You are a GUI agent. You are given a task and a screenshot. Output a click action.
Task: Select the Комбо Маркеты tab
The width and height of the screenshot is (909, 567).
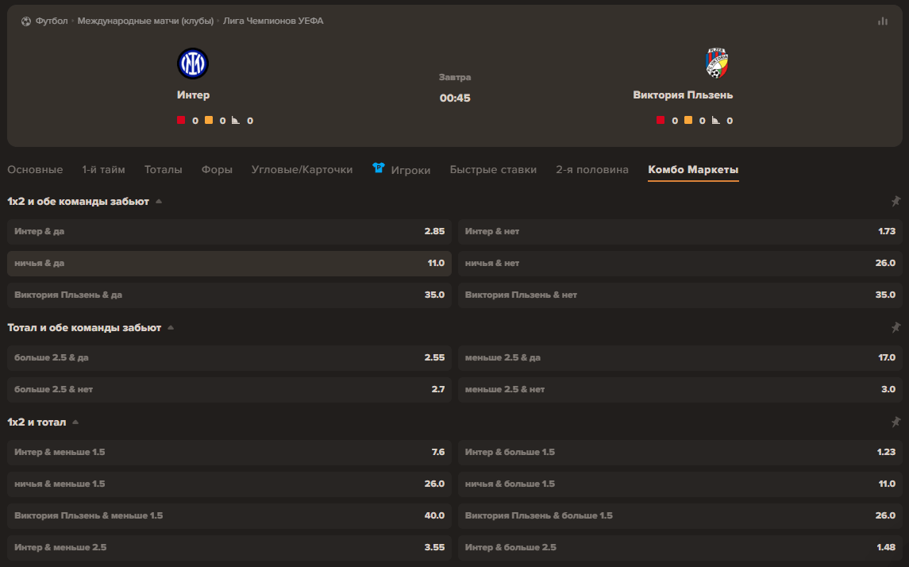coord(693,170)
